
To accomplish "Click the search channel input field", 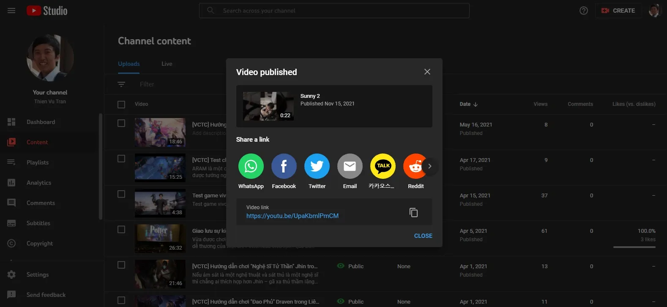I will pos(334,11).
